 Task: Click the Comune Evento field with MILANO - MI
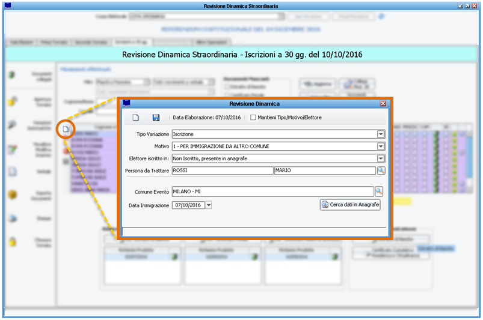point(272,192)
